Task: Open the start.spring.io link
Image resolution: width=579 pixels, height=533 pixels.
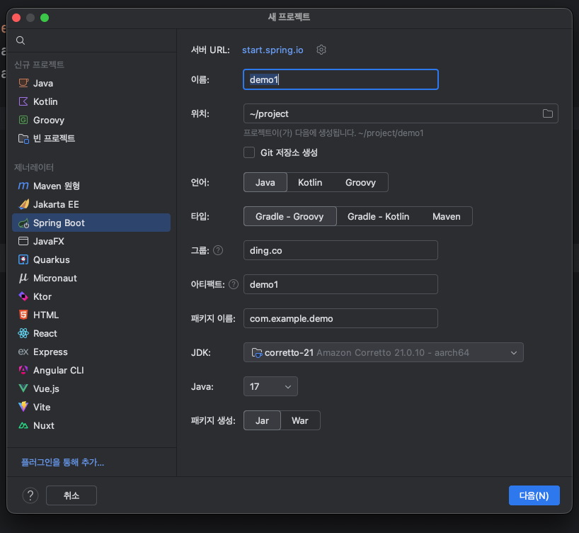Action: pos(273,50)
